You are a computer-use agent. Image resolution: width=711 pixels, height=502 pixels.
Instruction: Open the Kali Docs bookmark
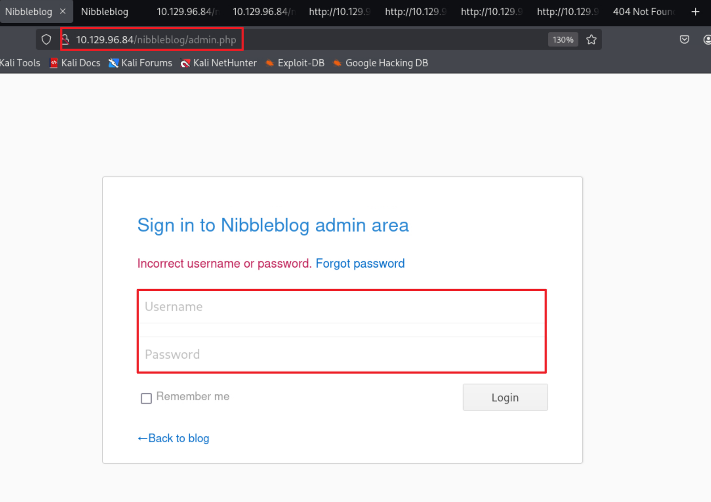[x=75, y=63]
